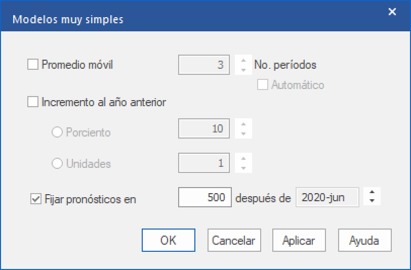411x270 pixels.
Task: Decrease the Unidades value with down arrow
Action: point(243,168)
